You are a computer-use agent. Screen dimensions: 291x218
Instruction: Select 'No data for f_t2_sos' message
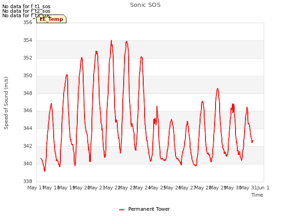[26, 11]
